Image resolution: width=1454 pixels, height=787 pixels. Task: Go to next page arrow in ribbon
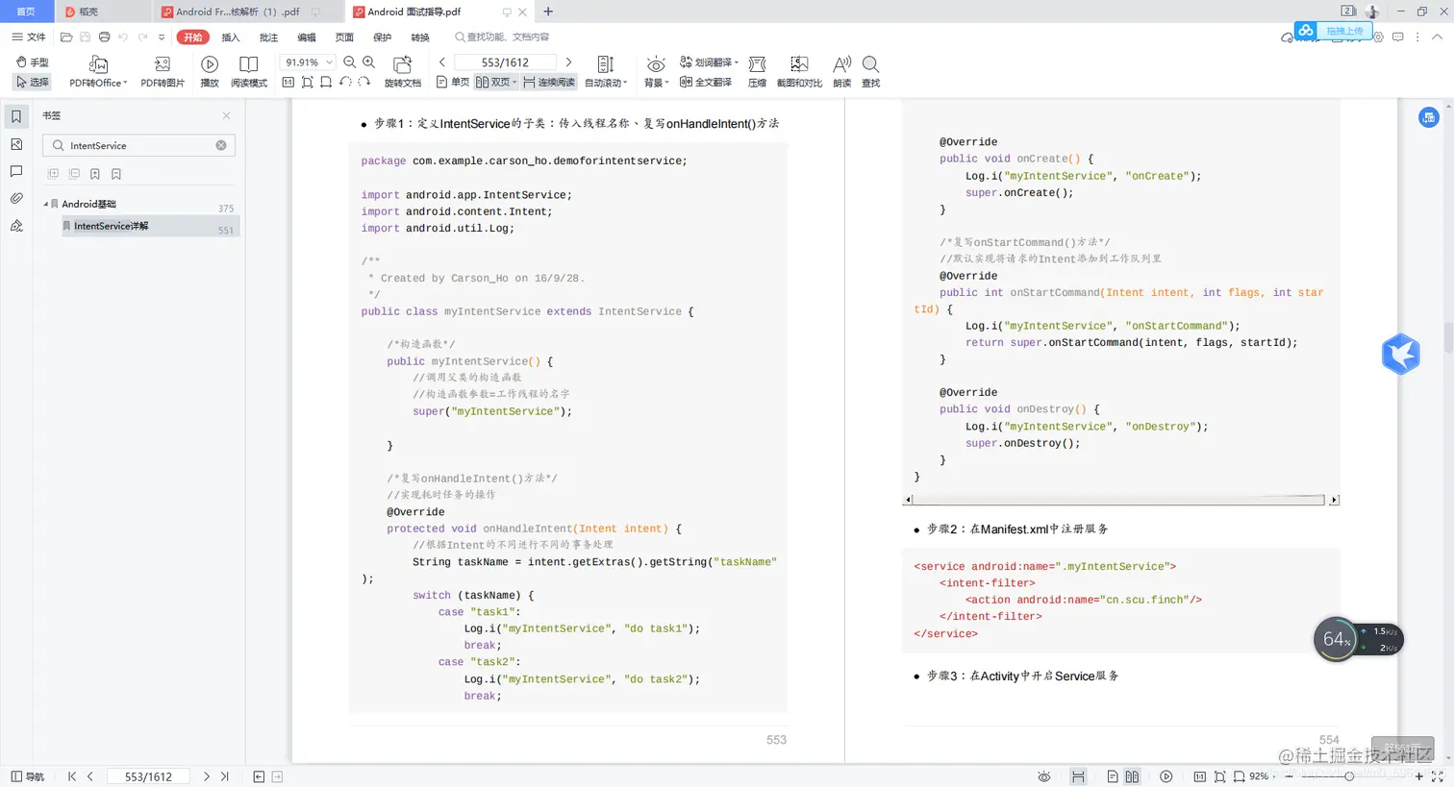click(x=568, y=62)
